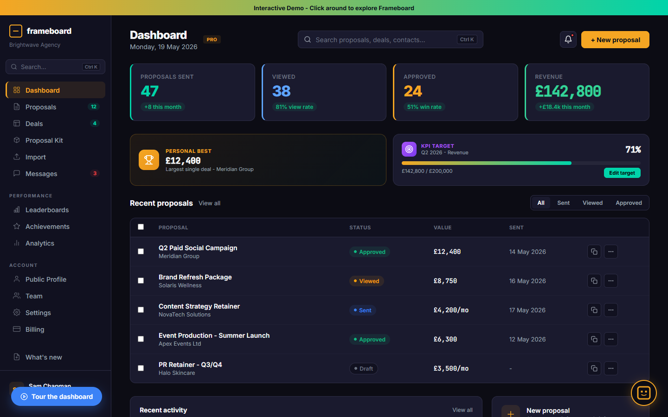The image size is (668, 417).
Task: Click the Edit target button
Action: (622, 173)
